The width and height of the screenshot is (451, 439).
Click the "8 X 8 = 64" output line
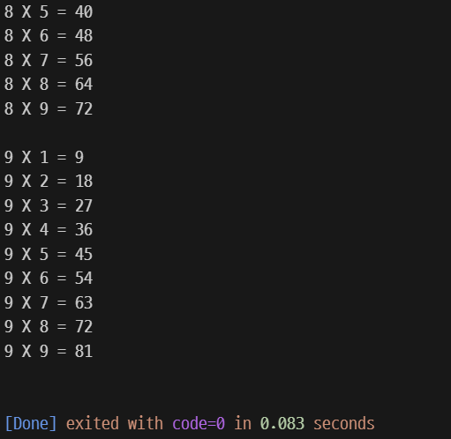point(49,85)
